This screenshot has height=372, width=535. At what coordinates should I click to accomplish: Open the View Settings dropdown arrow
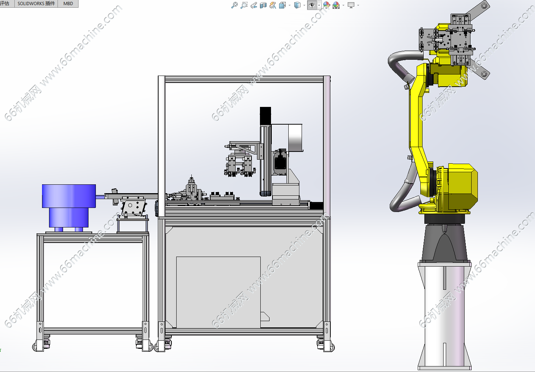click(x=358, y=6)
